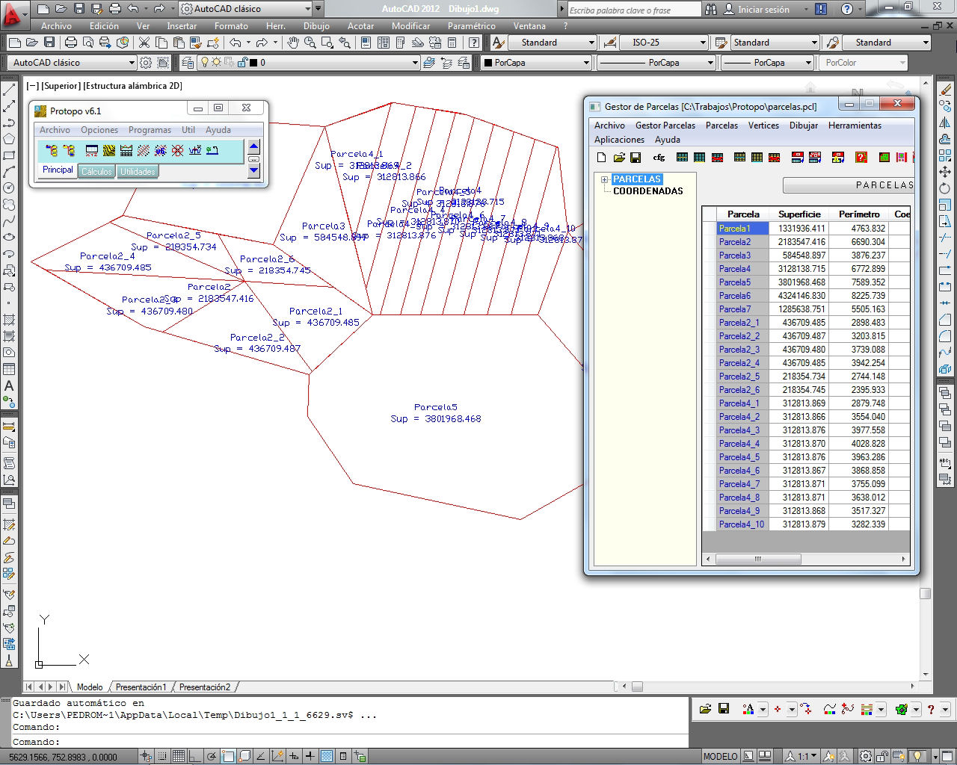Open the AutoCAD clásico workspace dropdown in toolbar
Screen dimensions: 957x765
click(74, 63)
